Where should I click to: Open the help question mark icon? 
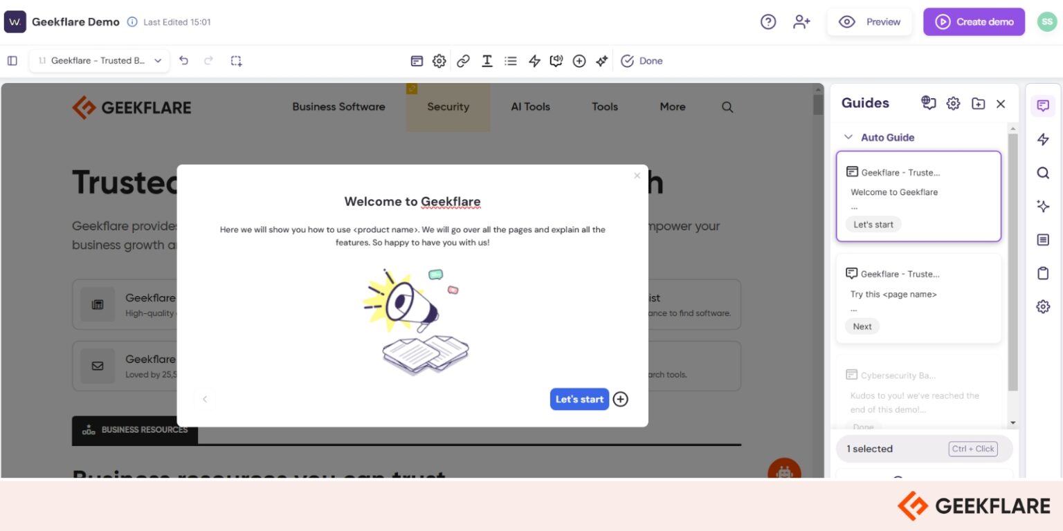point(768,22)
